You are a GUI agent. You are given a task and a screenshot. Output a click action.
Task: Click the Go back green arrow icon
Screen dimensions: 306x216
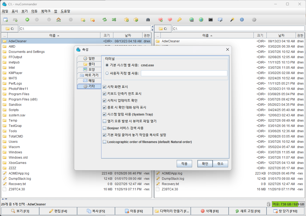[x=27, y=20]
